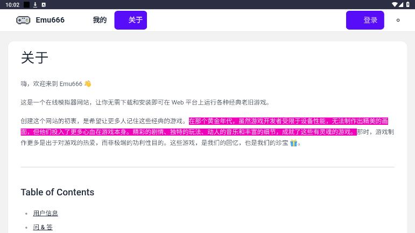Click the gift emoji after 珍宝

pyautogui.click(x=293, y=143)
